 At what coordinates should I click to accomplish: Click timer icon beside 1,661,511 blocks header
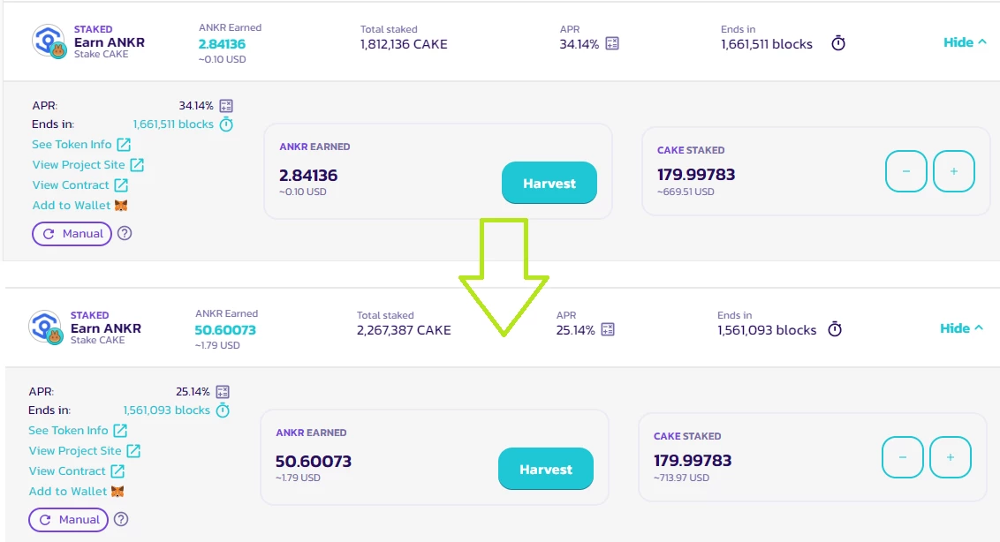tap(838, 43)
